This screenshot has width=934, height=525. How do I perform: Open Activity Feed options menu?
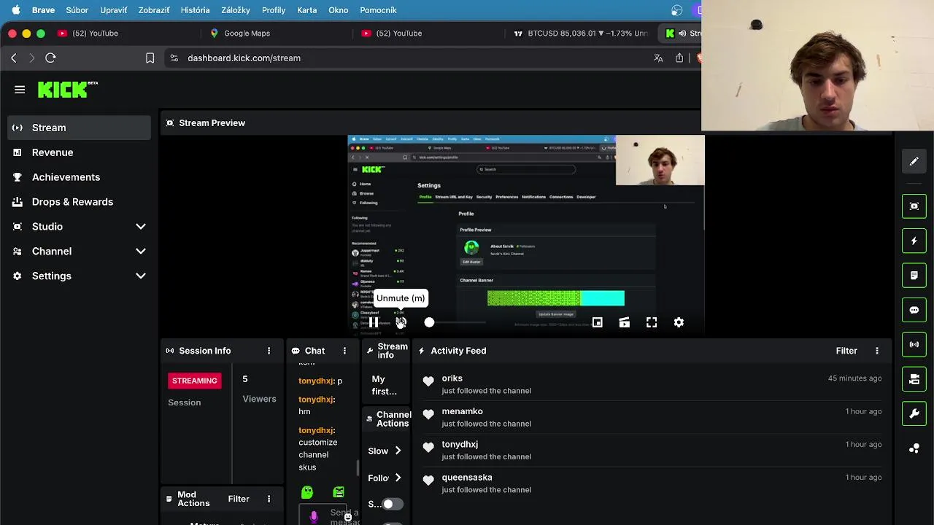click(877, 351)
